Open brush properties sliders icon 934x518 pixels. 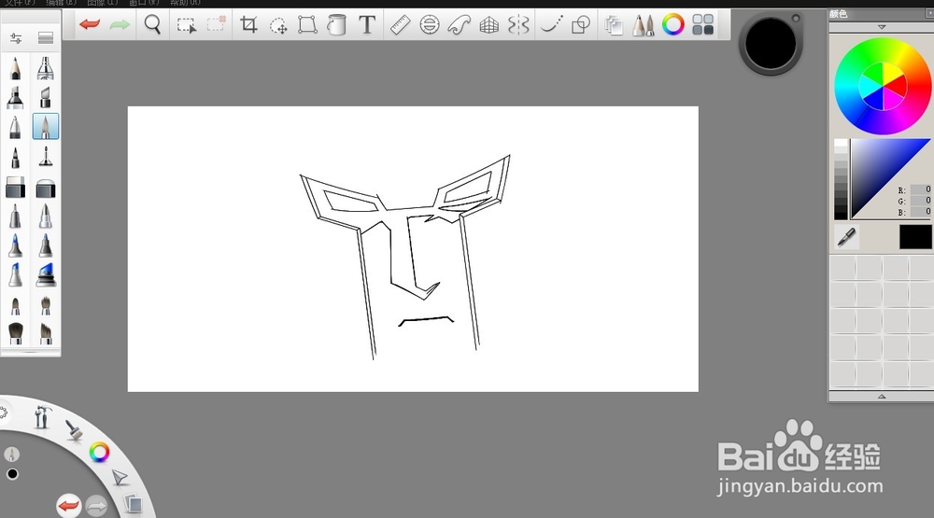coord(16,38)
